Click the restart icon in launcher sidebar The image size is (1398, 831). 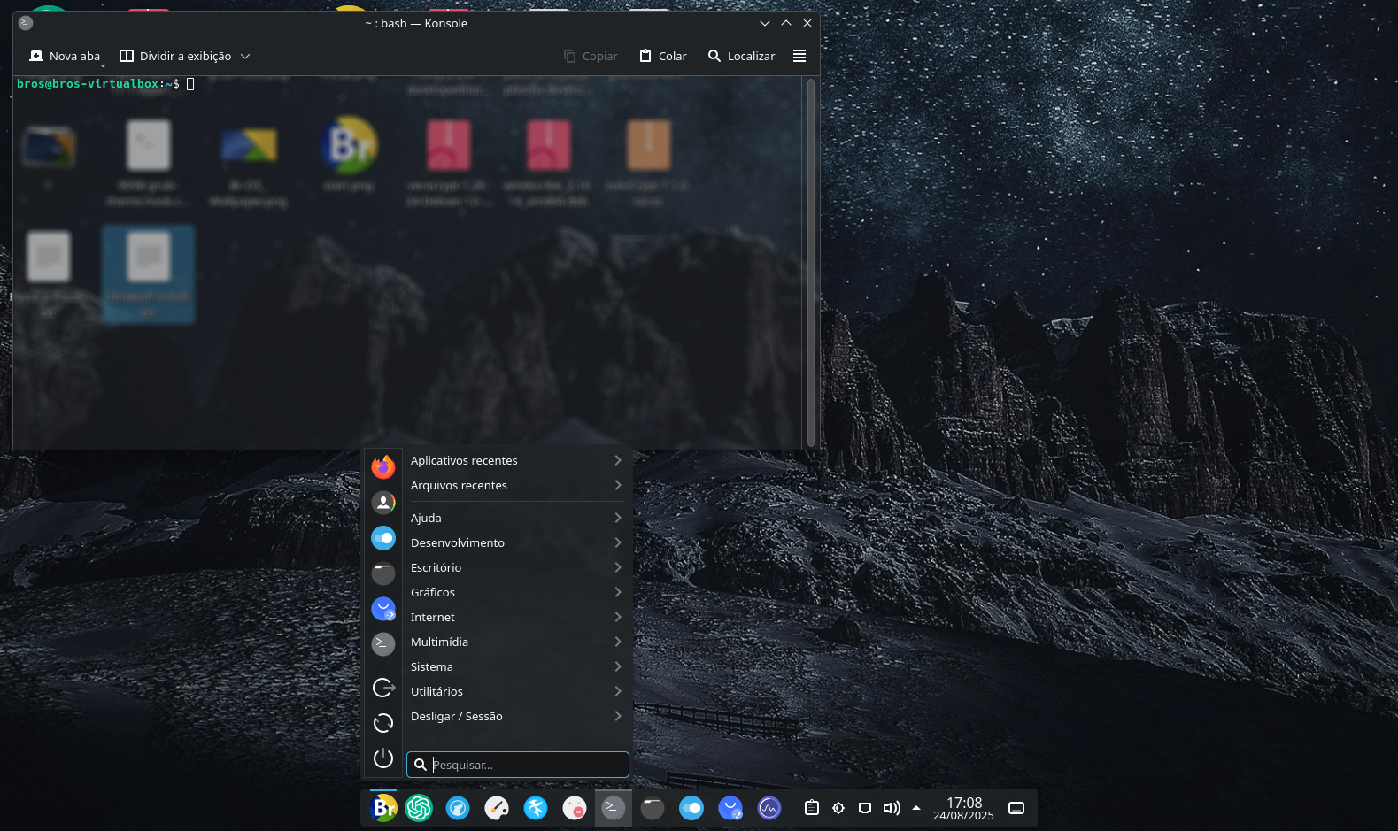383,723
